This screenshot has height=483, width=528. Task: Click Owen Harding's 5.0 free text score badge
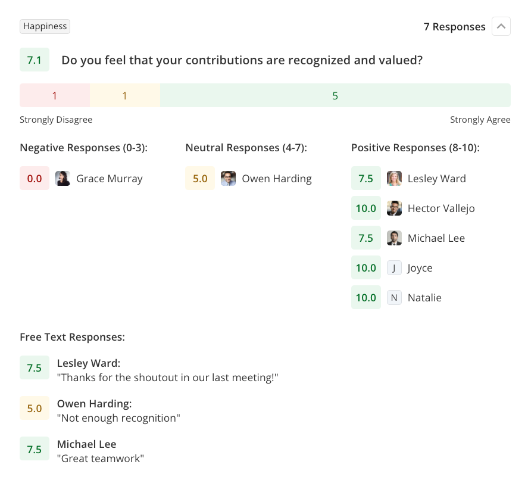point(35,409)
